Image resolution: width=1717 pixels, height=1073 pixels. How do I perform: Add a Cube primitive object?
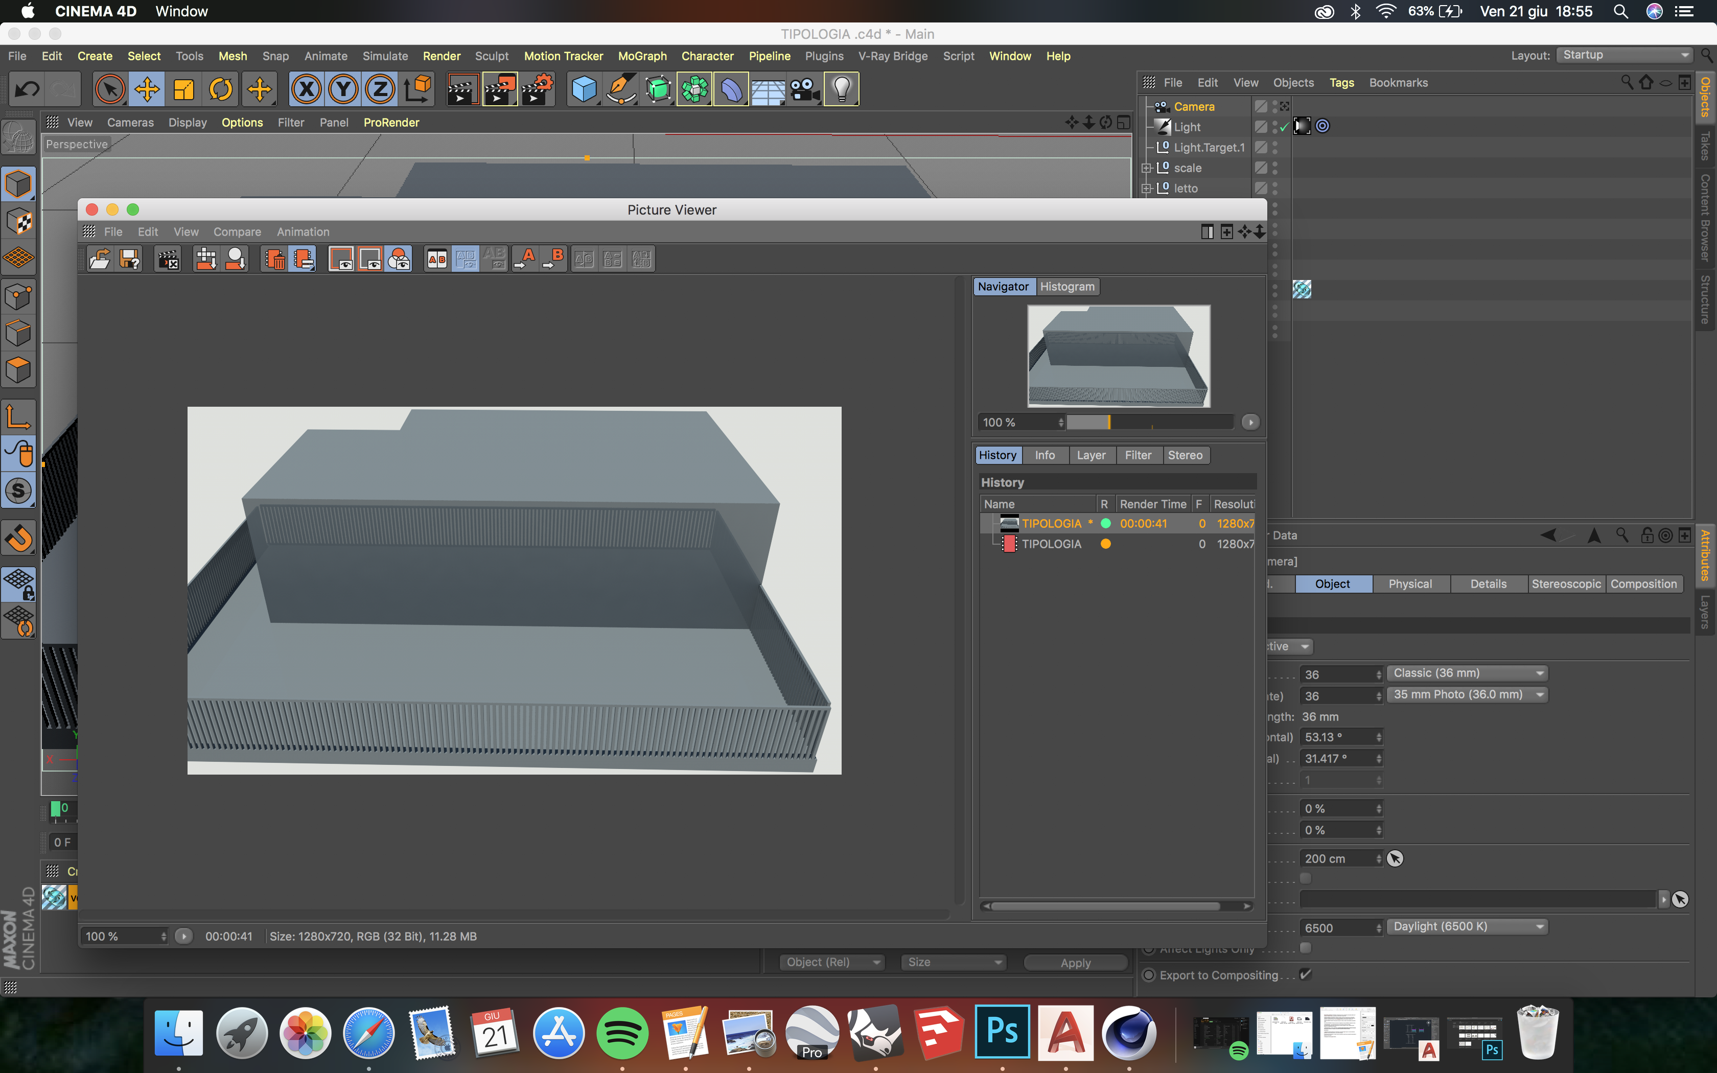584,89
